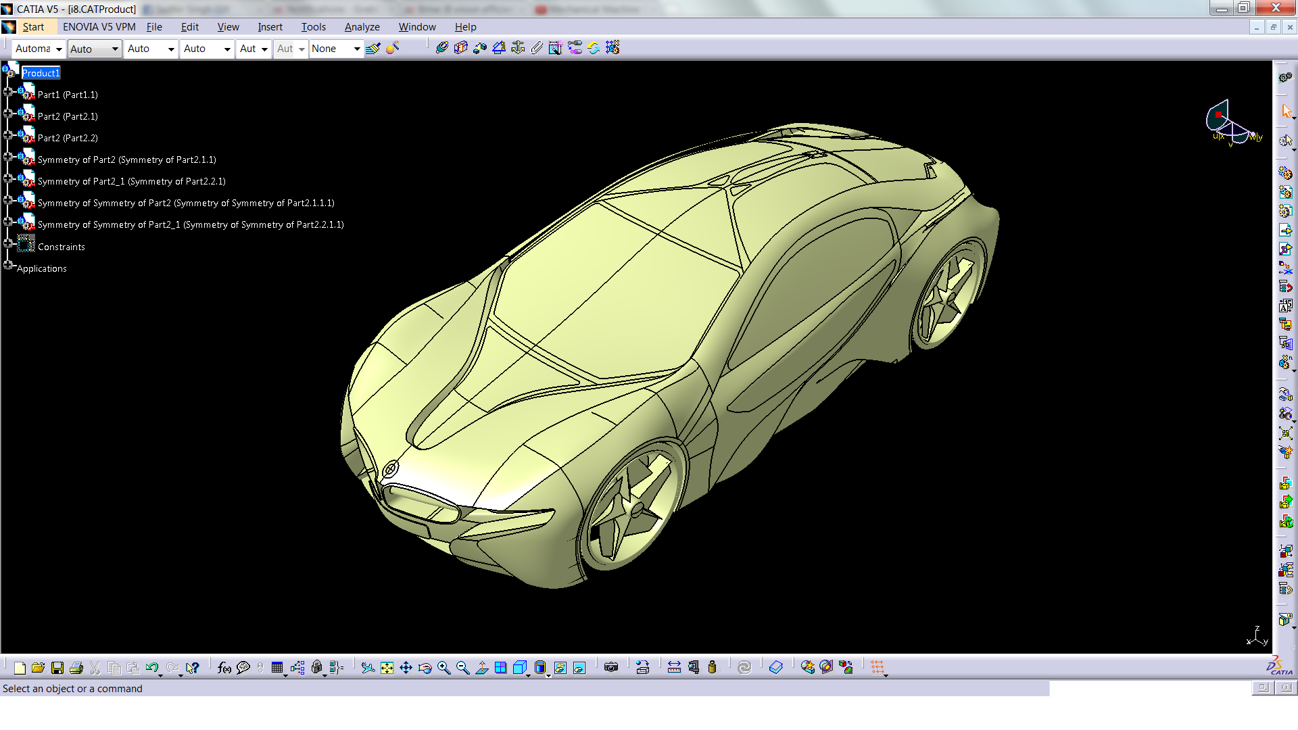Click the Save diskette icon
The width and height of the screenshot is (1298, 730).
pos(57,668)
